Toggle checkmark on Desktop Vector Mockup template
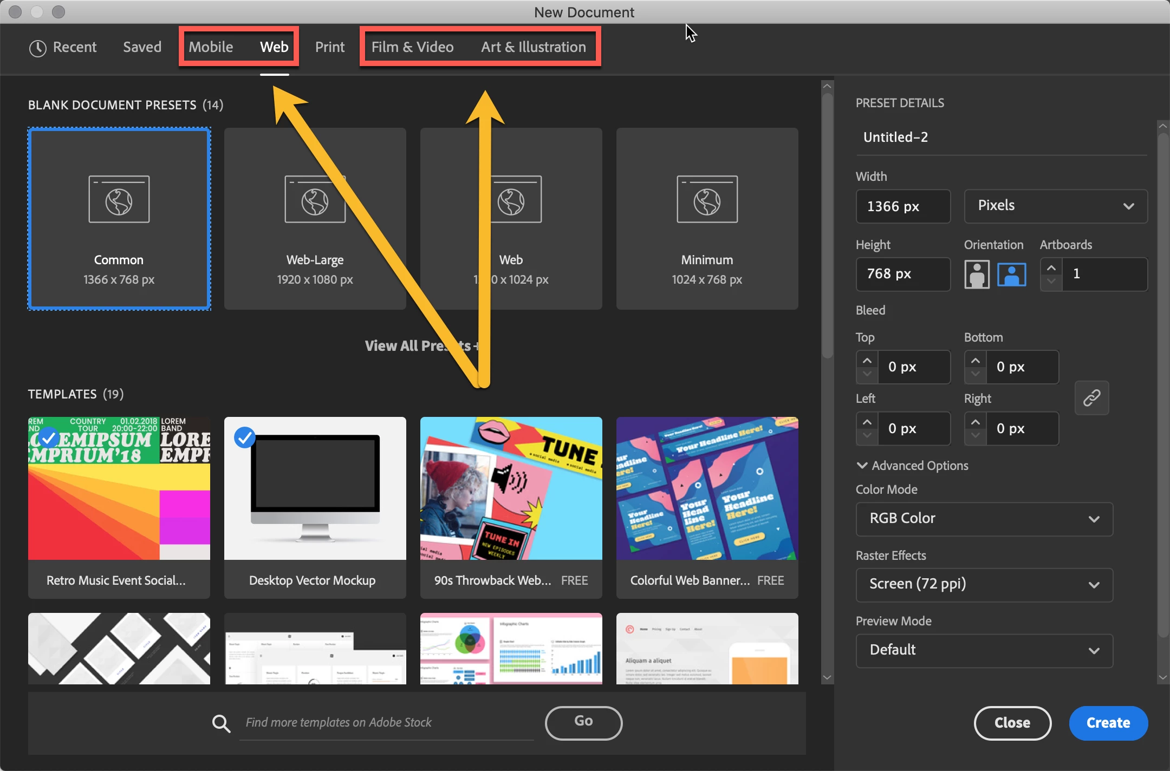1170x771 pixels. coord(245,437)
